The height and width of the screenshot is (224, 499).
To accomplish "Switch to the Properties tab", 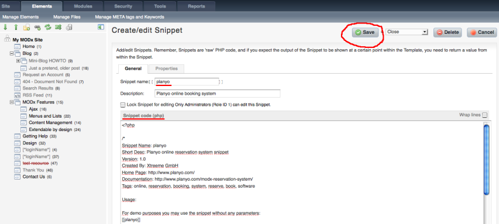I will (x=167, y=69).
